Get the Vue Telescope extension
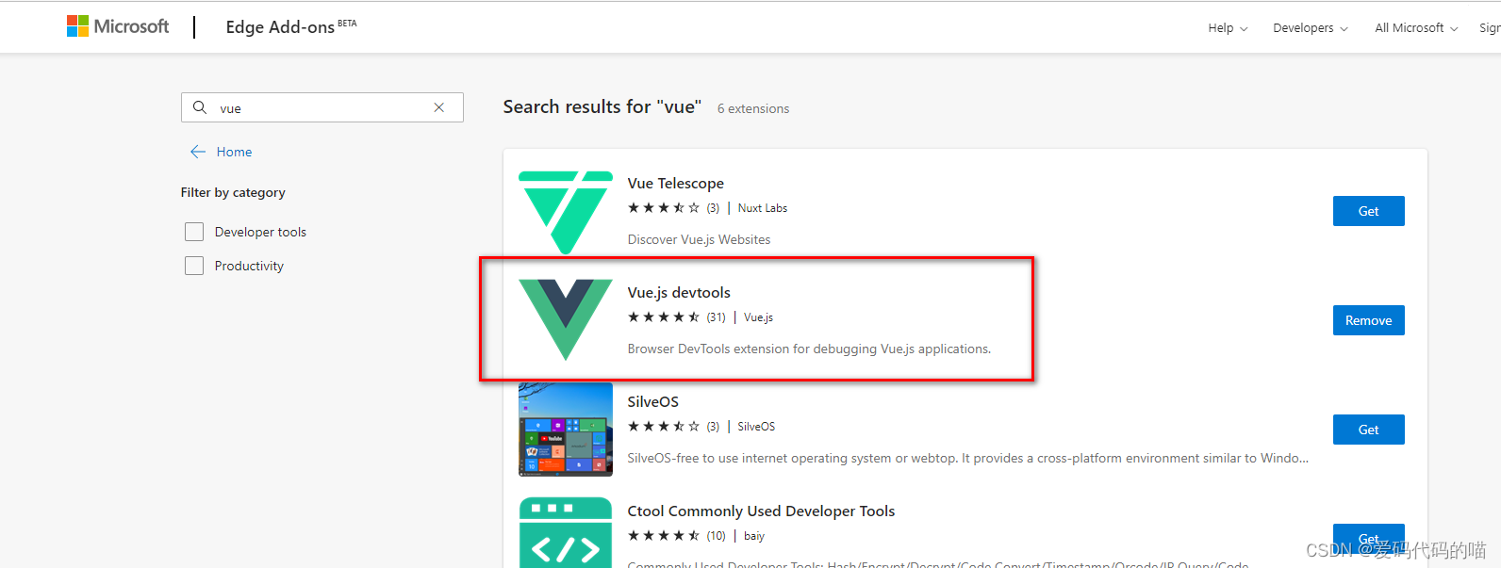Image resolution: width=1501 pixels, height=568 pixels. pyautogui.click(x=1368, y=211)
